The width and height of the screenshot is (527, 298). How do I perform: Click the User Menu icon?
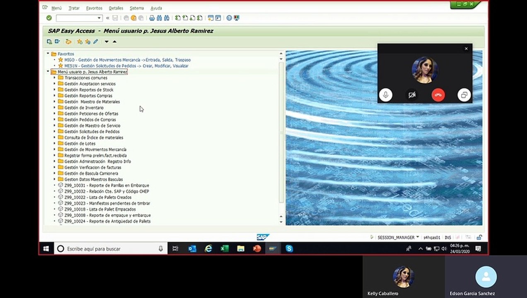49,41
